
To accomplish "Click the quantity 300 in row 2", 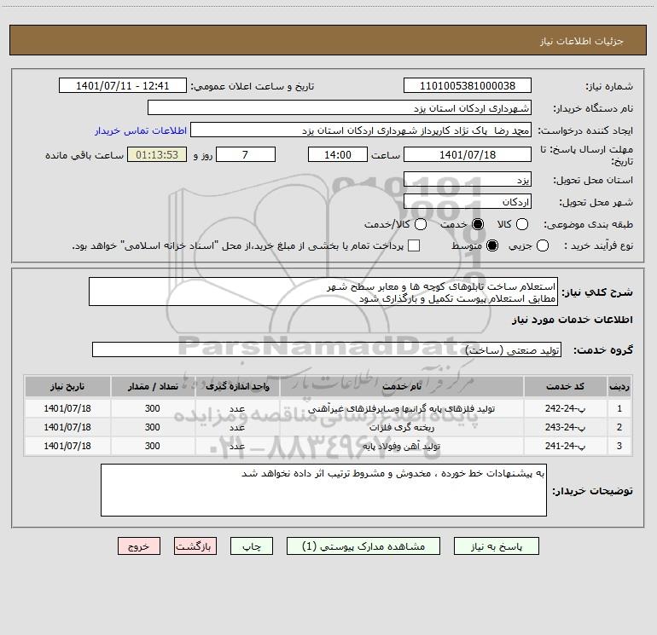I will (x=153, y=427).
